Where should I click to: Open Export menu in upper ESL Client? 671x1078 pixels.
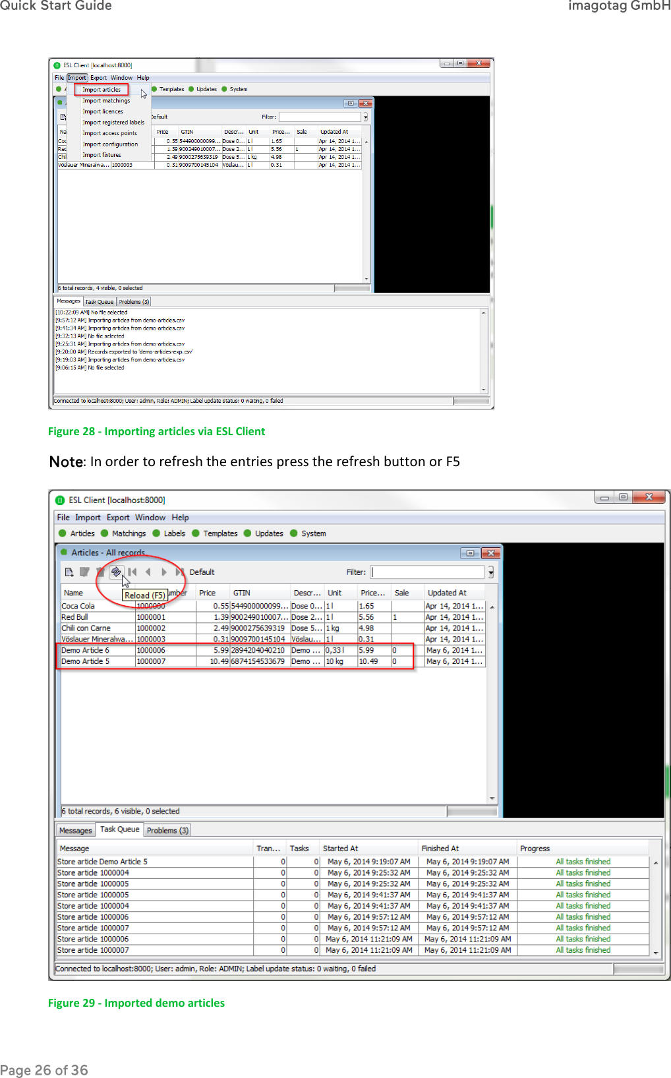99,78
